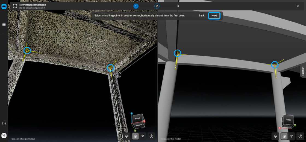The width and height of the screenshot is (306, 142).
Task: Close the New visual comparison dialog
Action: pyautogui.click(x=298, y=6)
